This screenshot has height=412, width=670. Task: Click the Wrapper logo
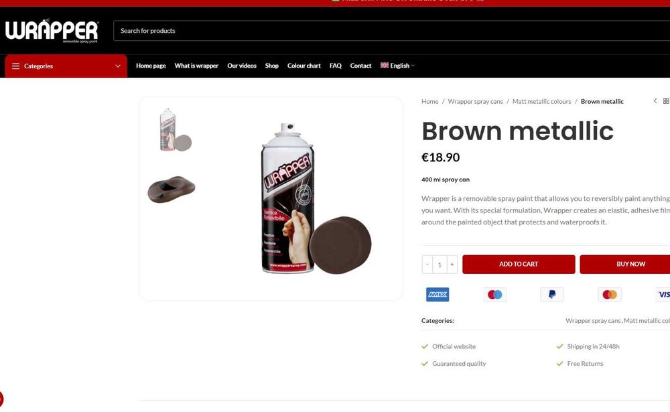52,31
